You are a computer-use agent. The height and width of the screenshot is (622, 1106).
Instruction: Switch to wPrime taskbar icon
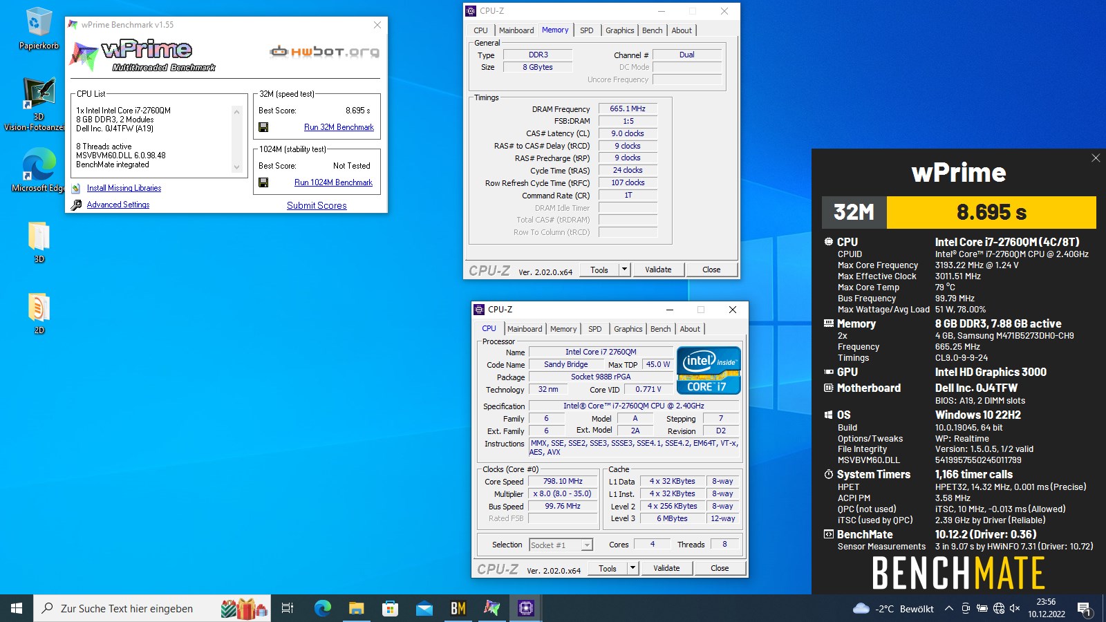tap(491, 608)
